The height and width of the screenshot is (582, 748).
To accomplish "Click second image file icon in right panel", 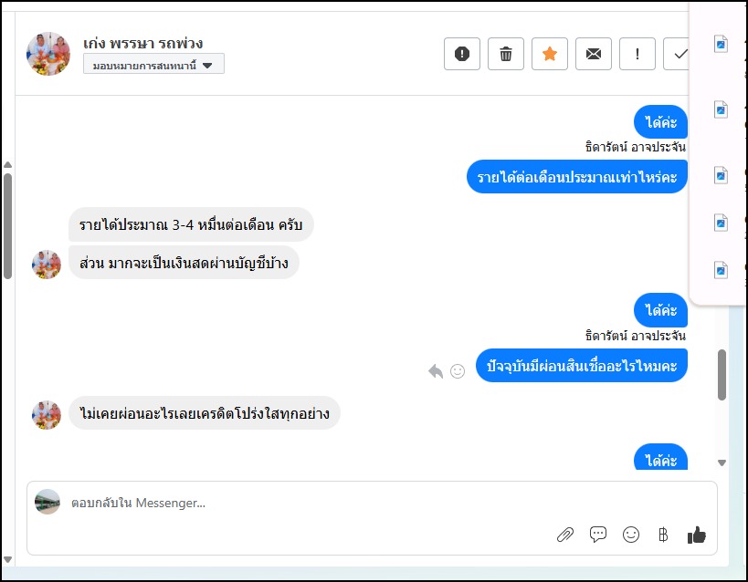I will (721, 110).
